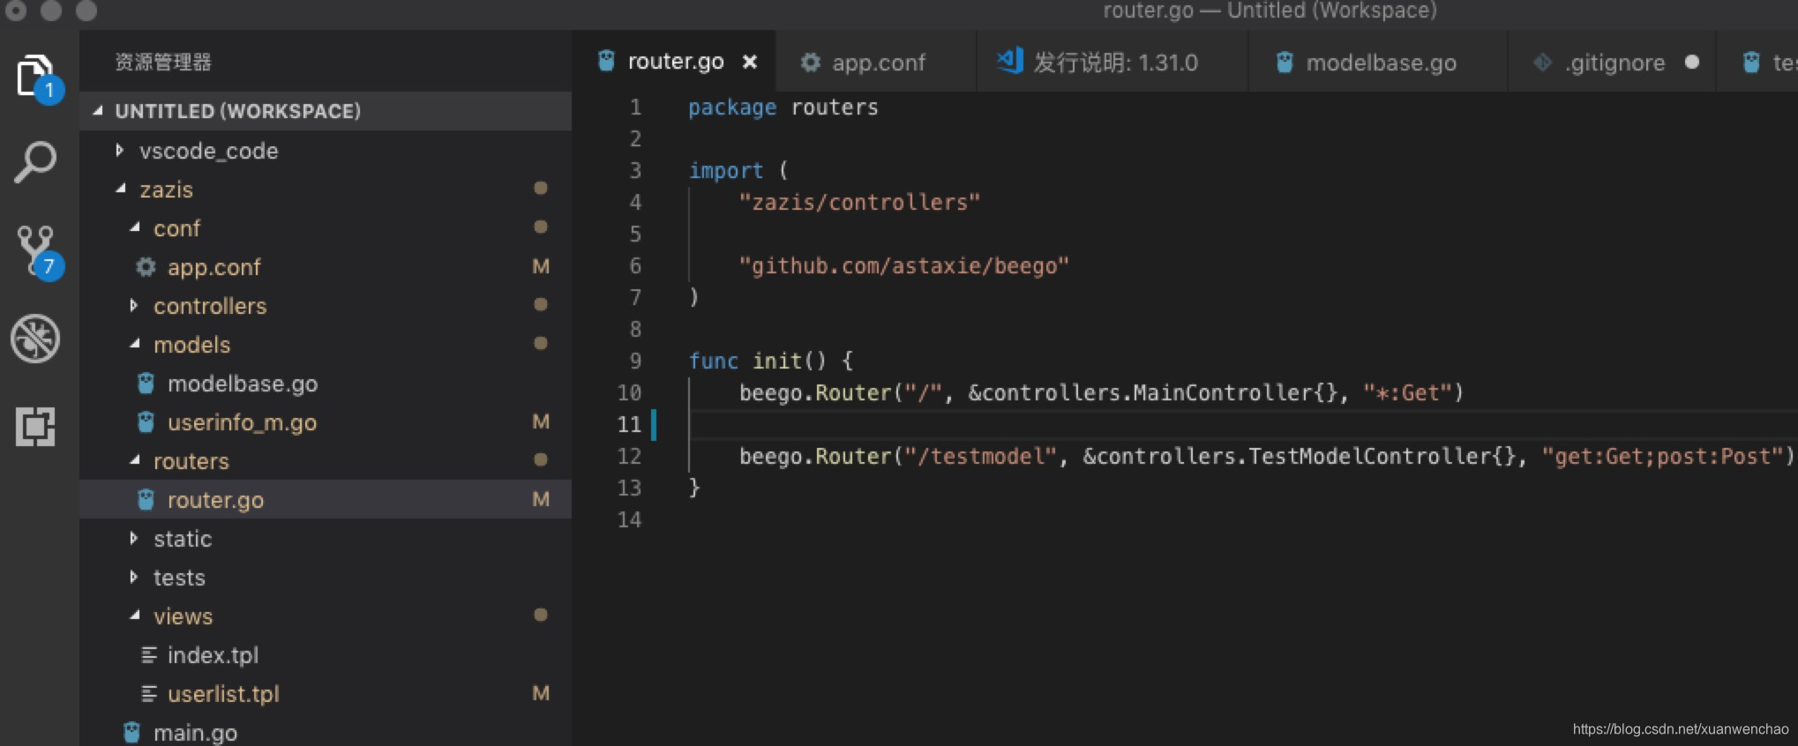The width and height of the screenshot is (1798, 746).
Task: Select the router.go editor tab
Action: coord(675,62)
